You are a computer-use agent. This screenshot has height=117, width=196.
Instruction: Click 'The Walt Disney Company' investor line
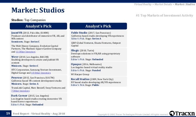(x=36, y=49)
